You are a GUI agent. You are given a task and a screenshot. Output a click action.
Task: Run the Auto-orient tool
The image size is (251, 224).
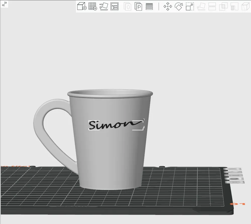coord(104,7)
